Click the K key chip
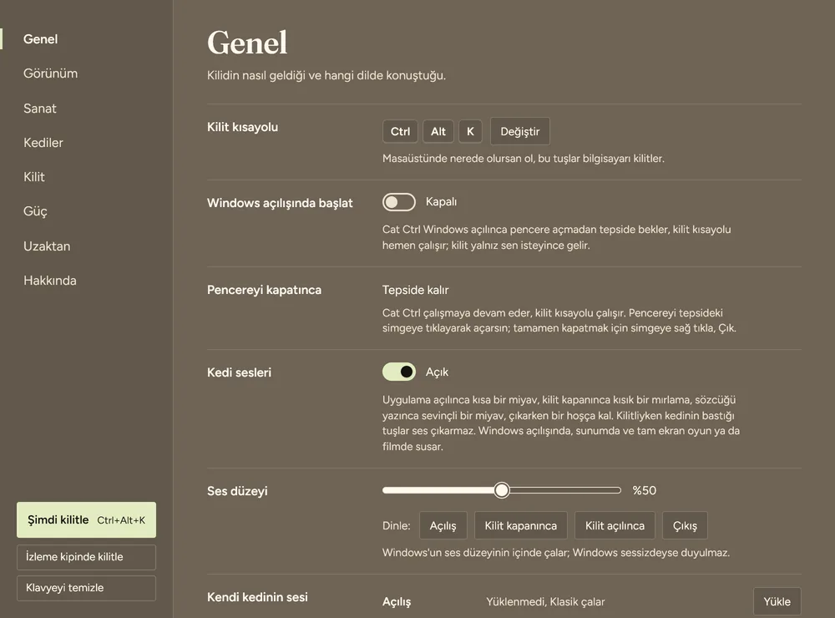The width and height of the screenshot is (835, 618). click(470, 131)
